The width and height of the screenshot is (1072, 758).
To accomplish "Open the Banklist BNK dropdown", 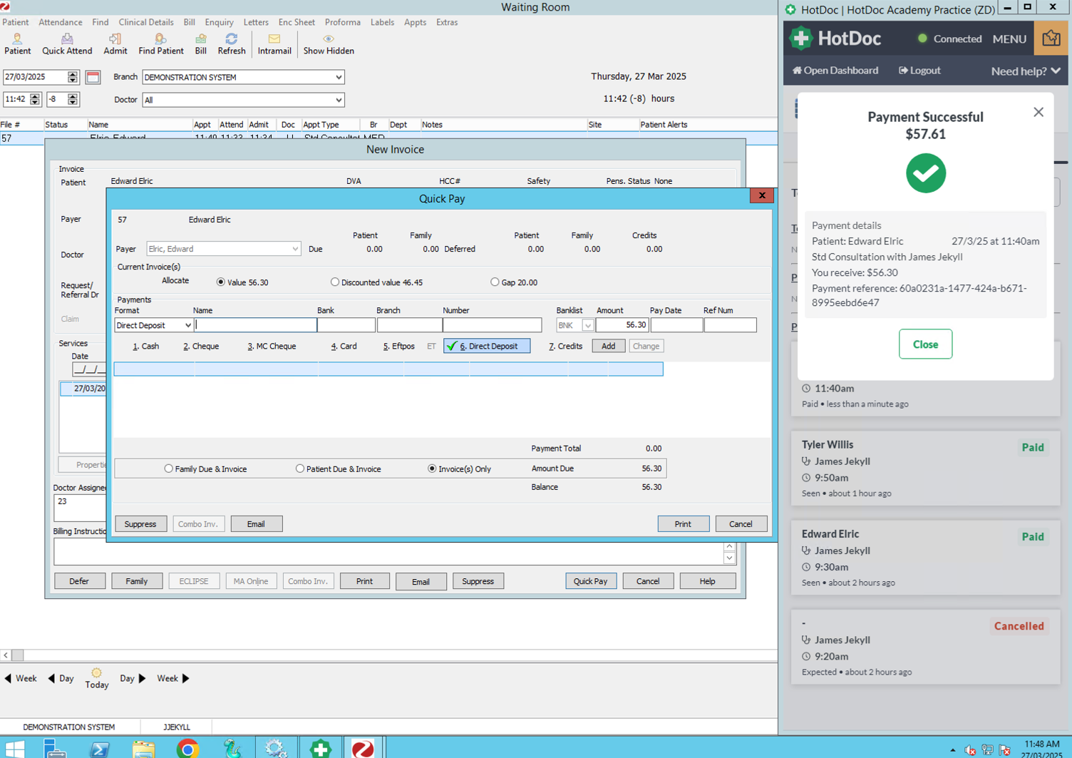I will click(587, 325).
